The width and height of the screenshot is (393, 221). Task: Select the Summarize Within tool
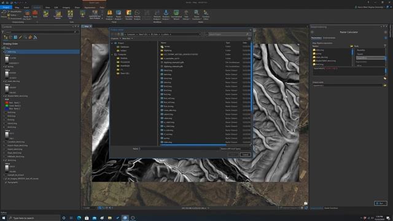pyautogui.click(x=58, y=15)
